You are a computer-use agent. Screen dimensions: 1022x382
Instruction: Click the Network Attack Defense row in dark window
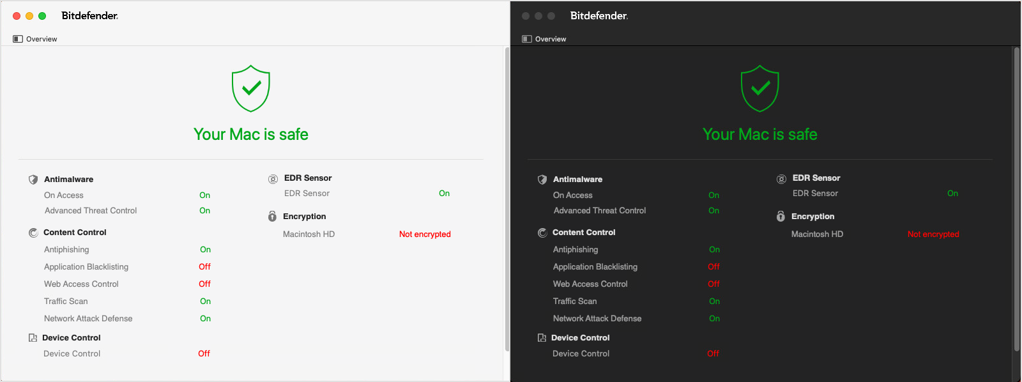[x=597, y=319]
